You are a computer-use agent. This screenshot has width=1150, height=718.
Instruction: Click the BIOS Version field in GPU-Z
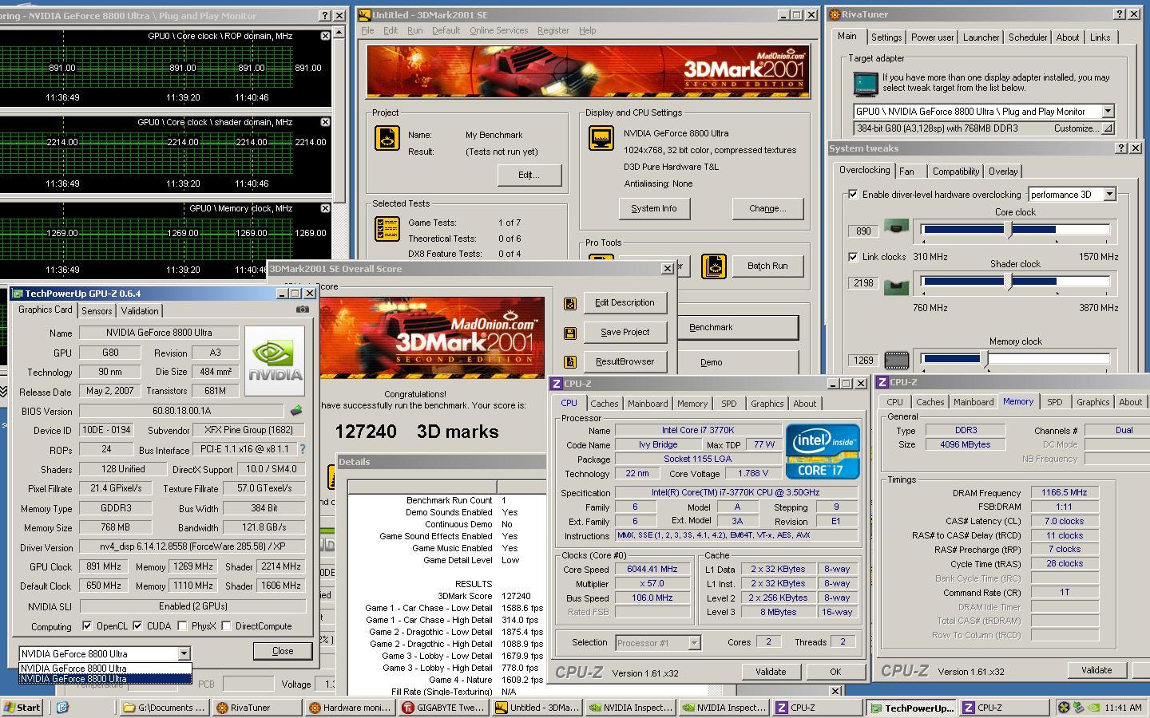pyautogui.click(x=181, y=411)
